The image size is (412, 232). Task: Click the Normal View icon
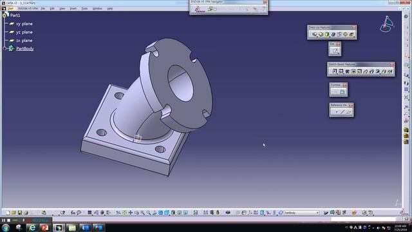154,213
